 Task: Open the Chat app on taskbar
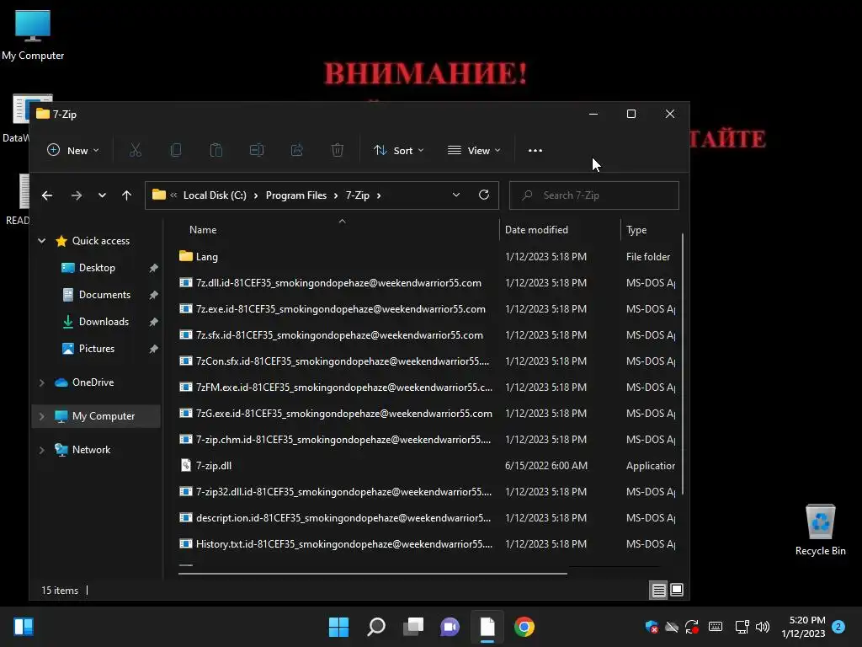tap(450, 627)
